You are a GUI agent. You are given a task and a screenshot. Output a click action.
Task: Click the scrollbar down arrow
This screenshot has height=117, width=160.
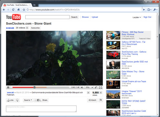coord(157,114)
